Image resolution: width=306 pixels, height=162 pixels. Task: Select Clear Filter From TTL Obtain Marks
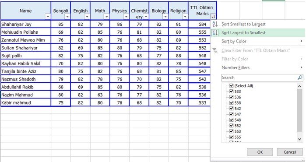tap(257, 50)
